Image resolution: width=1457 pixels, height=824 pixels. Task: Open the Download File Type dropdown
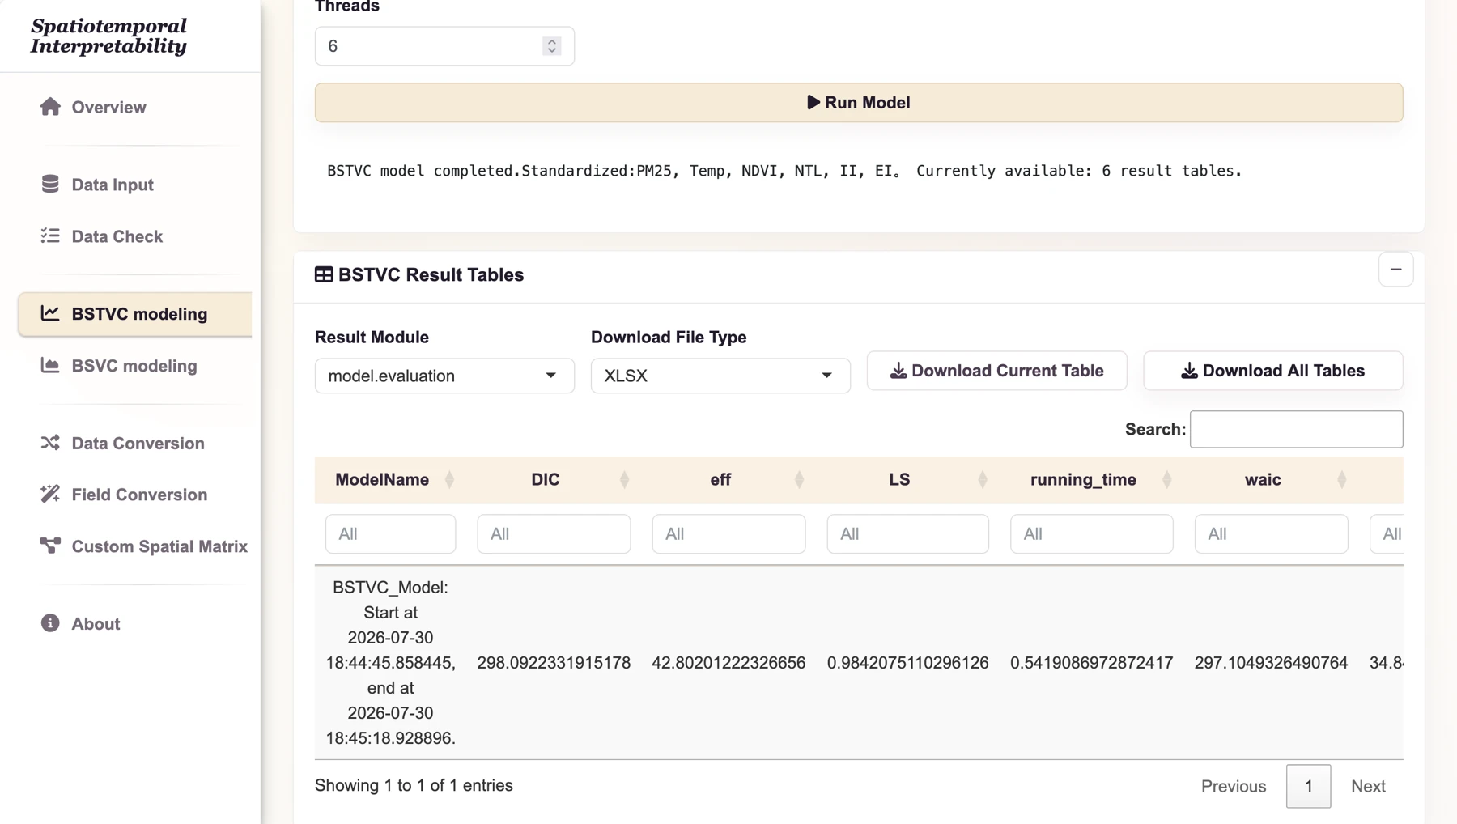720,376
